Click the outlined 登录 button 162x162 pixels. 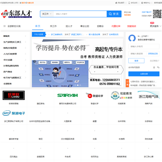point(136,61)
